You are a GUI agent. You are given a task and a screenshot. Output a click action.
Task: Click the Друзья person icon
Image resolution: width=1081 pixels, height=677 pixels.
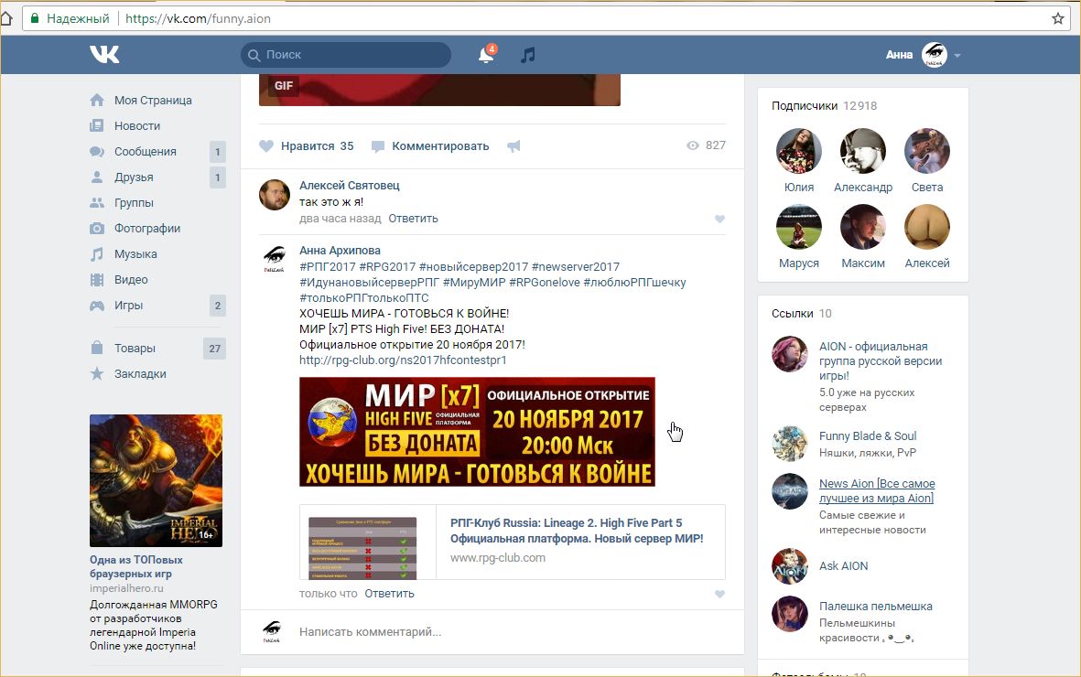tap(97, 177)
